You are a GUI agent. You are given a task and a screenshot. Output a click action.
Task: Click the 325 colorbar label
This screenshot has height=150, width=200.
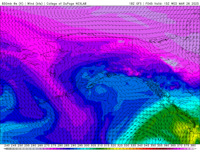[120, 145]
